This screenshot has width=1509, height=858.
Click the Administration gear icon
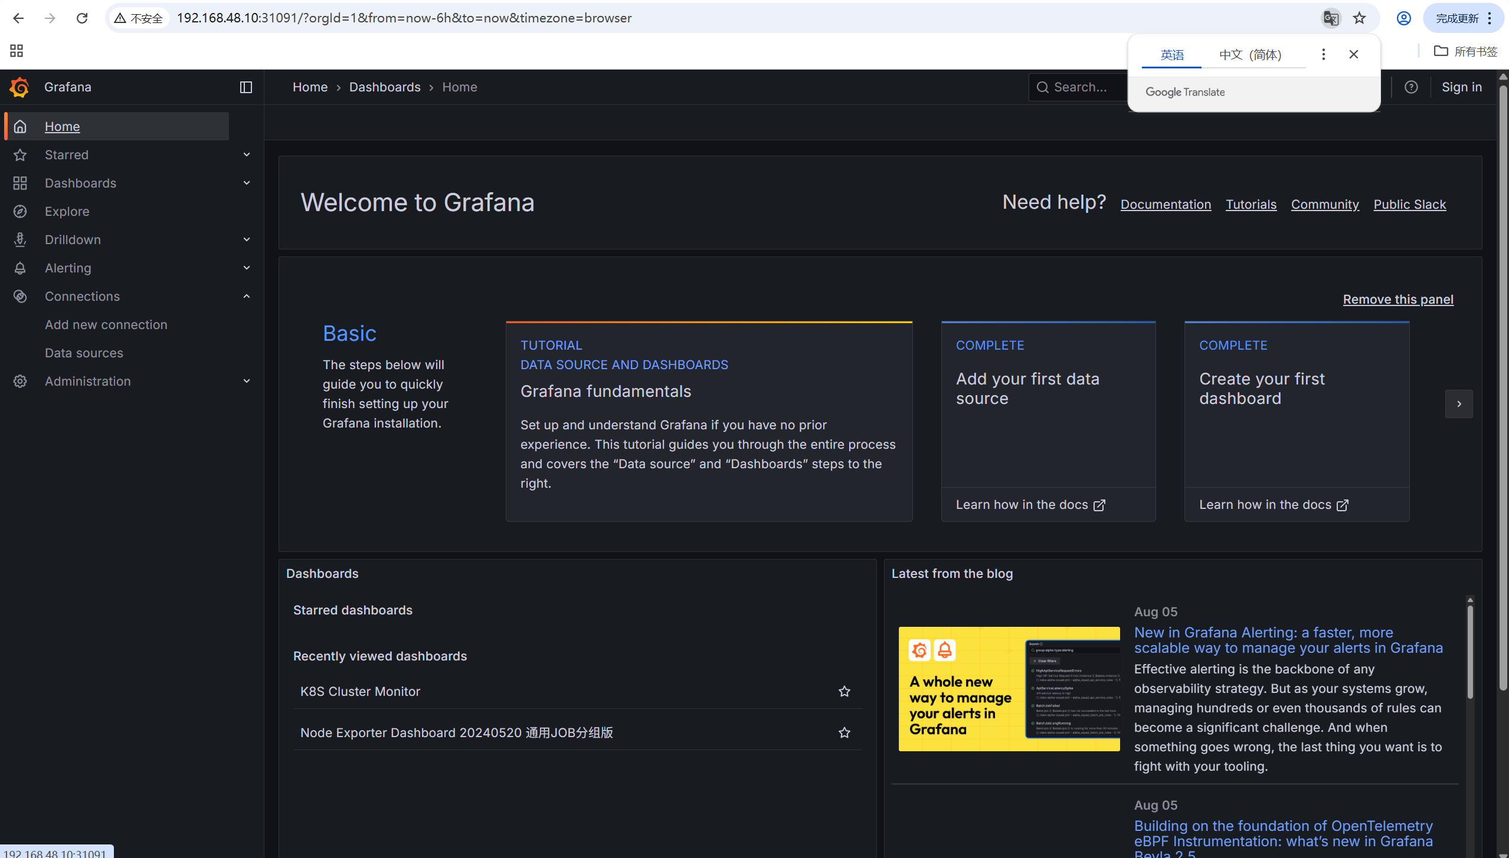[20, 381]
